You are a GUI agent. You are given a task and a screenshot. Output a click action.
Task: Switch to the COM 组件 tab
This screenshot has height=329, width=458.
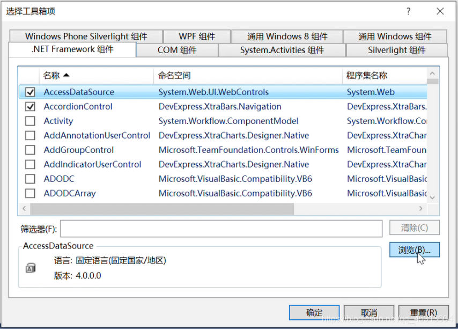pos(178,50)
